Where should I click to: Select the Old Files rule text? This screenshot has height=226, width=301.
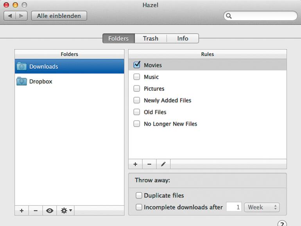[155, 112]
